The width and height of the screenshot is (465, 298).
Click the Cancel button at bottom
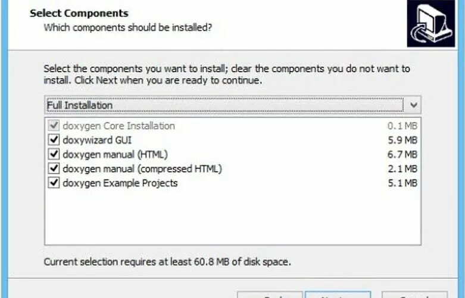coord(414,294)
